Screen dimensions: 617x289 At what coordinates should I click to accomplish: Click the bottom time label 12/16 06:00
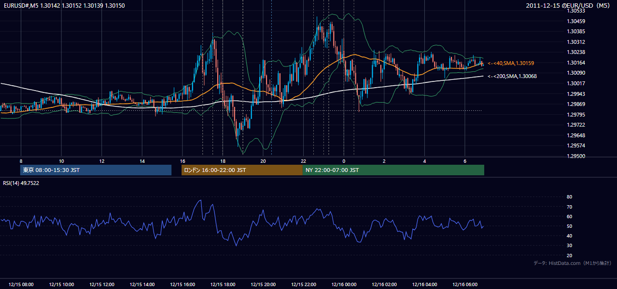(x=465, y=285)
